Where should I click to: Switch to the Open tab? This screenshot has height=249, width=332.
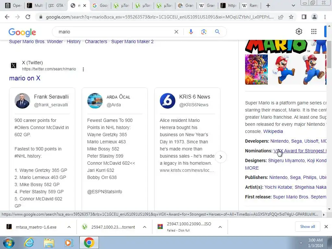point(14,6)
